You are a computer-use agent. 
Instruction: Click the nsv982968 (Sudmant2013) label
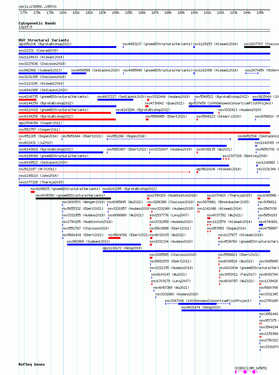click(40, 70)
